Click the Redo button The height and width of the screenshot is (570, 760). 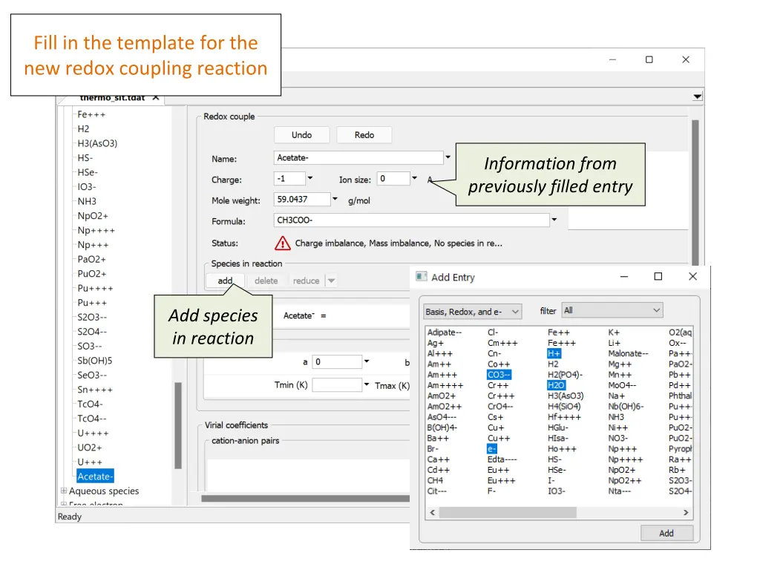364,135
